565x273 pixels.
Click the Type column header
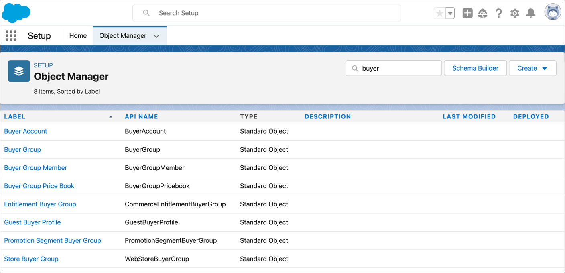(249, 116)
